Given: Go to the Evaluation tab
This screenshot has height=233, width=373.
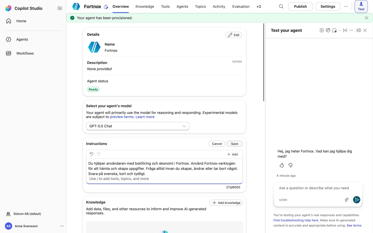Looking at the screenshot, I should click(x=241, y=6).
